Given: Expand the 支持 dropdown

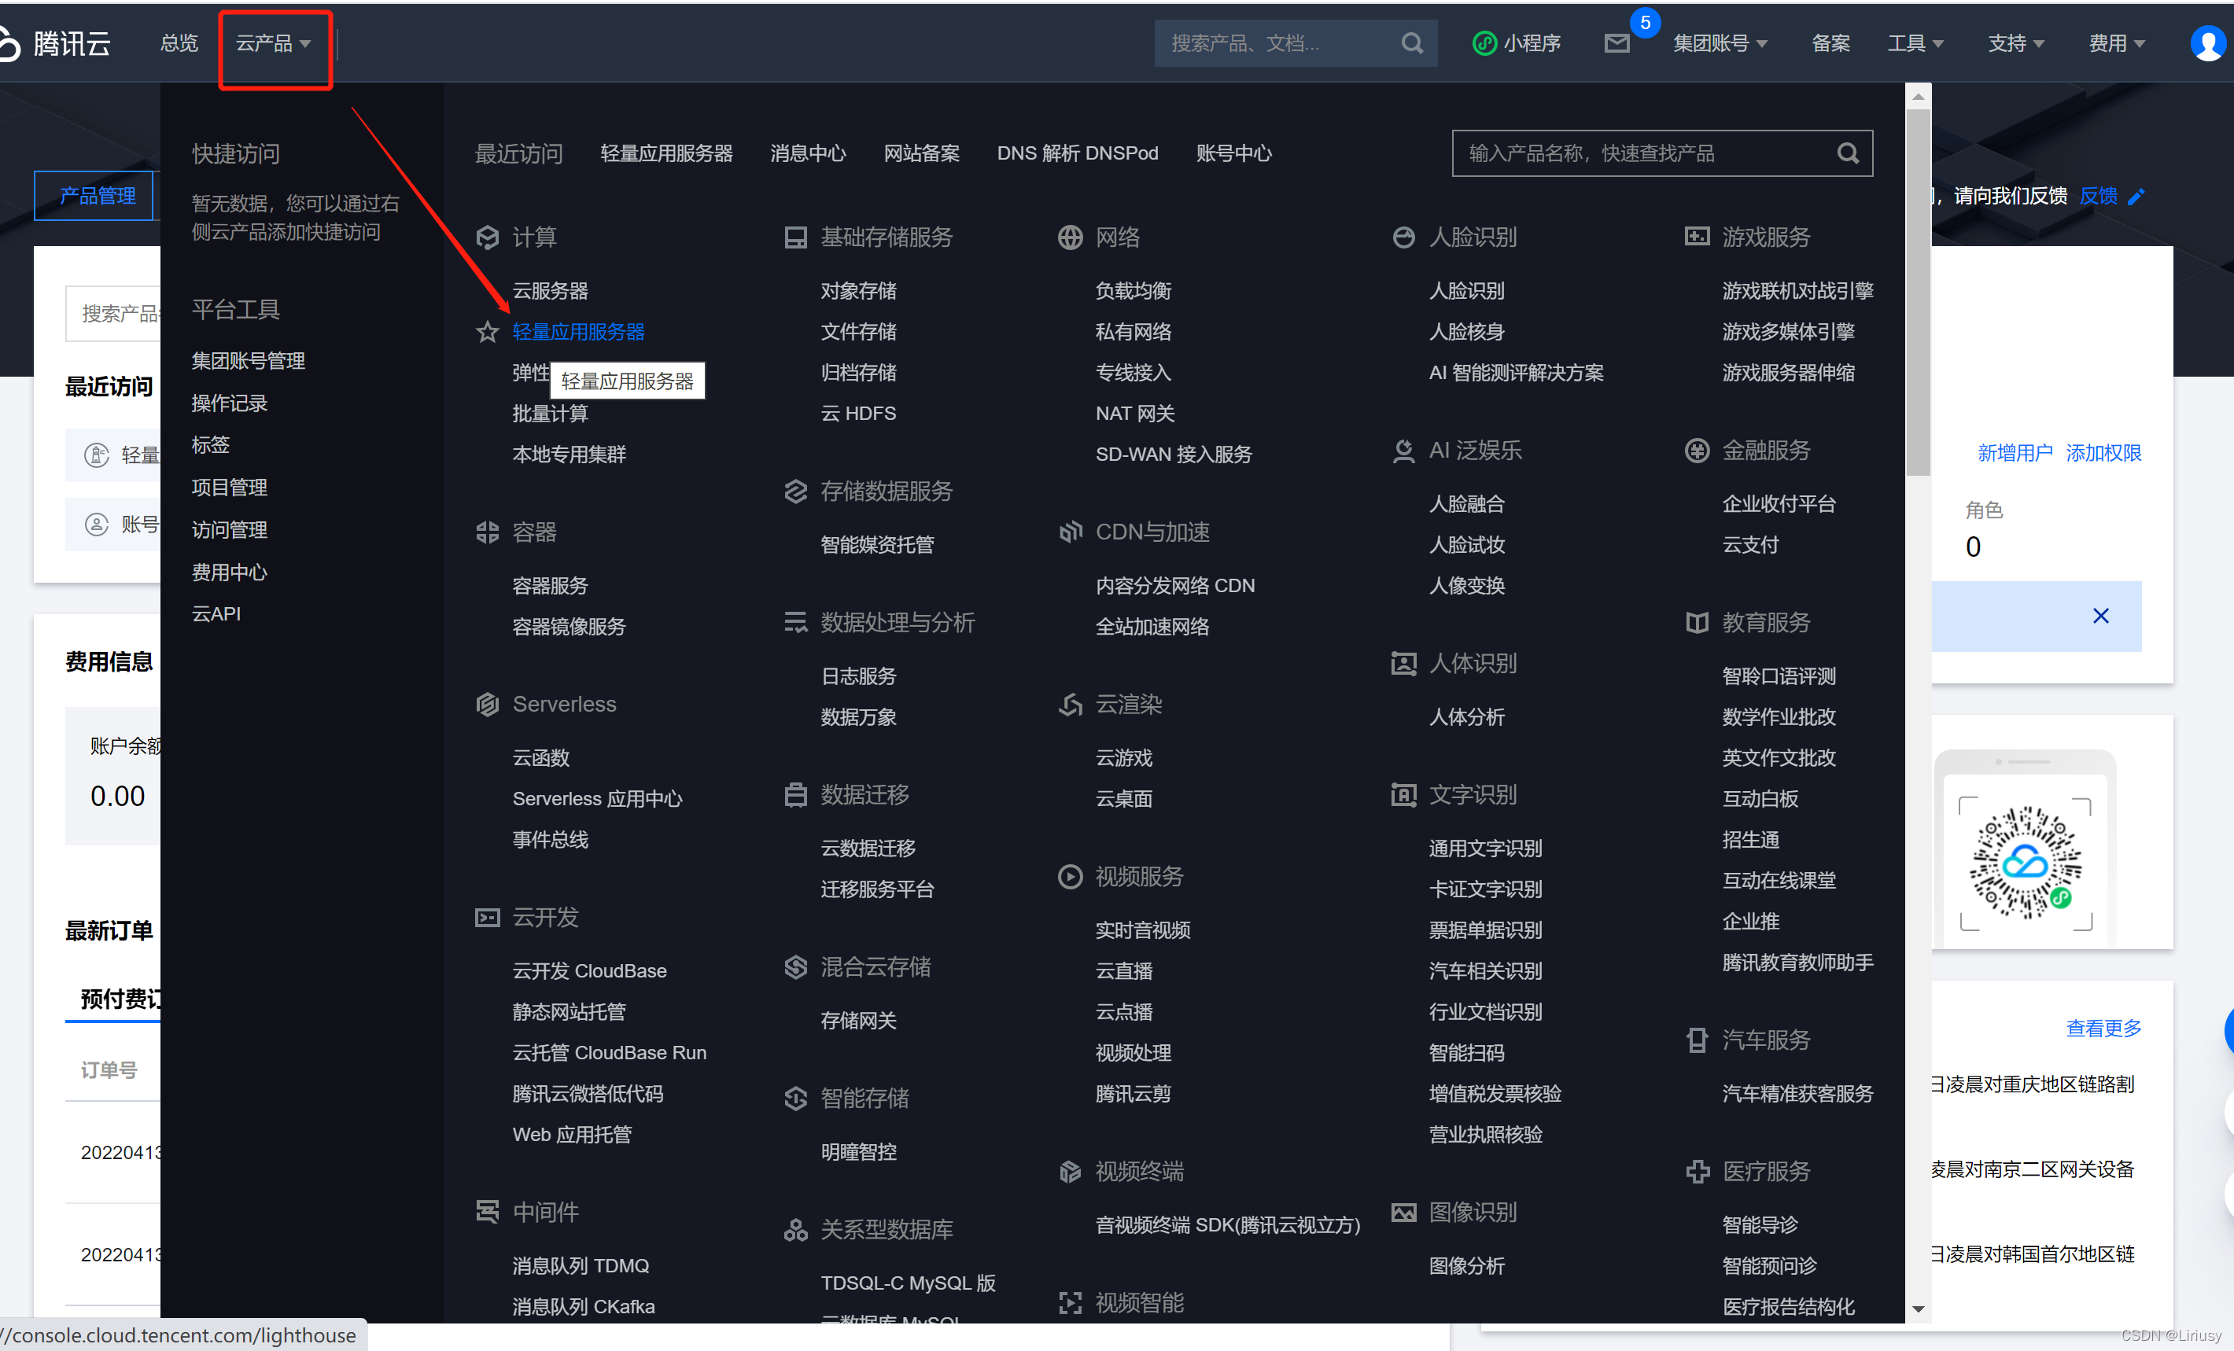Looking at the screenshot, I should [2015, 42].
